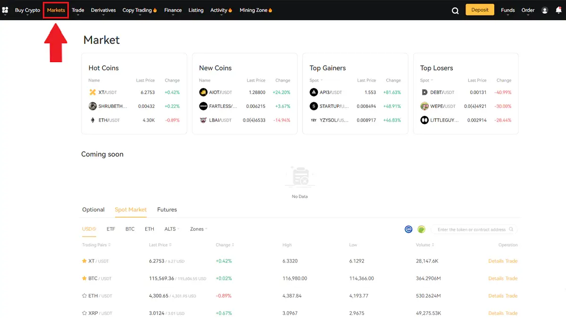The image size is (566, 318).
Task: Click the LITTLEGUY coin icon in Top Losers
Action: 424,120
